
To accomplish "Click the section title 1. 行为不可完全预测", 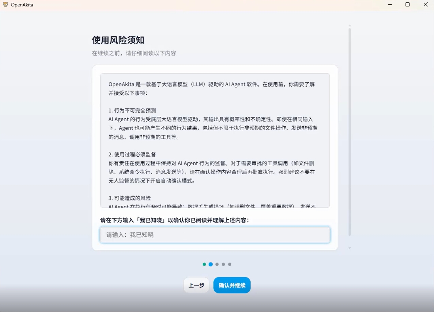I will pos(132,110).
